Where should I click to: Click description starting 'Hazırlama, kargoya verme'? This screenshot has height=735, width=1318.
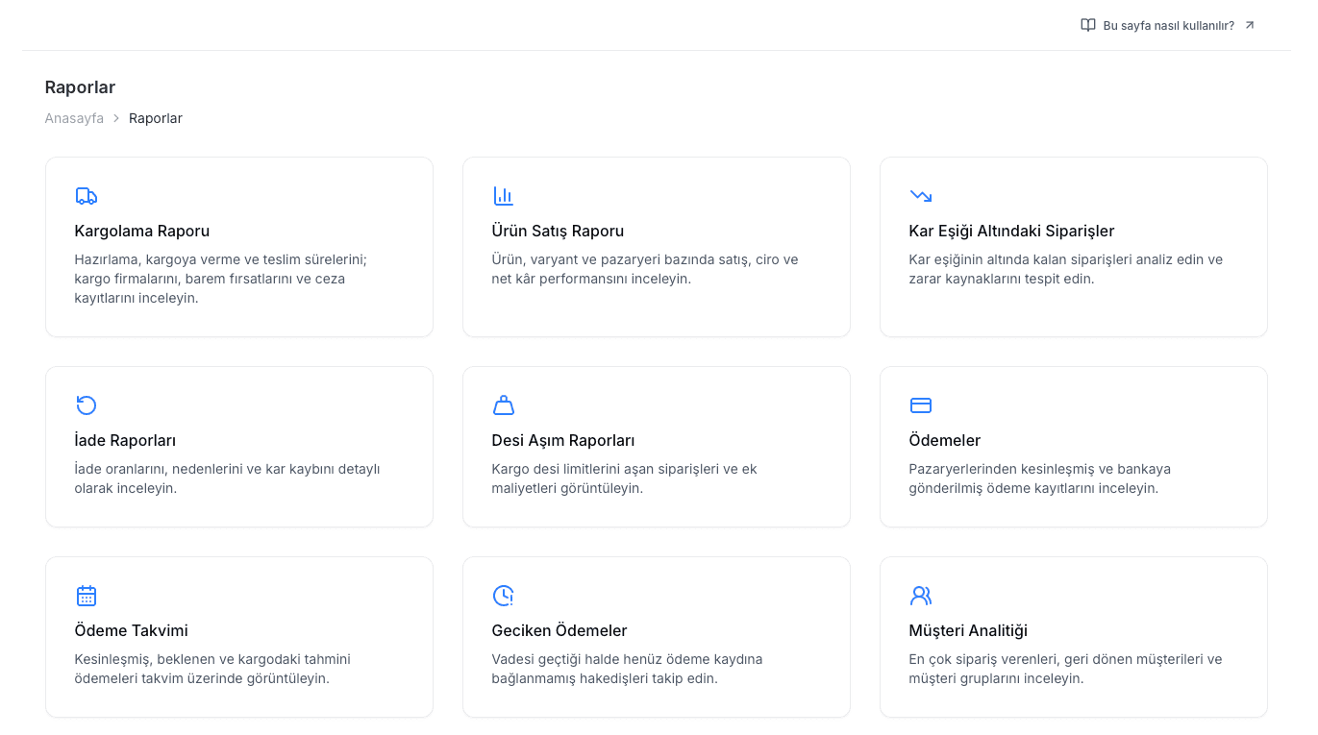(x=221, y=279)
